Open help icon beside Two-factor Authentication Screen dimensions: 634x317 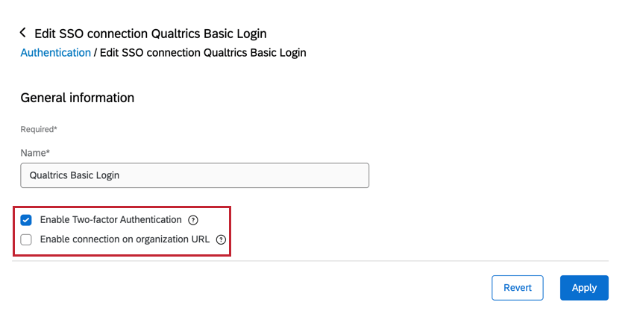click(193, 220)
